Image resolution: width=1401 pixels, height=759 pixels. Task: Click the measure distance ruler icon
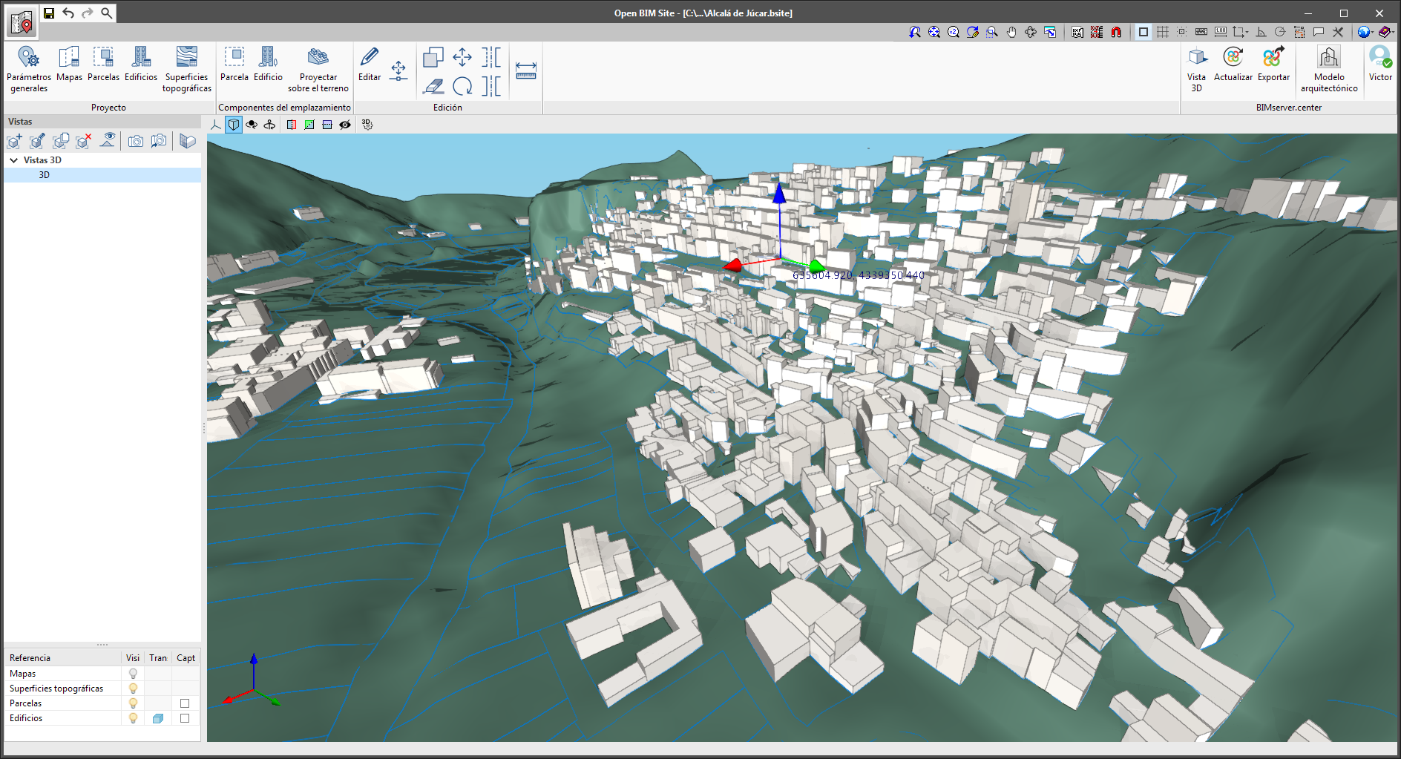pyautogui.click(x=525, y=70)
